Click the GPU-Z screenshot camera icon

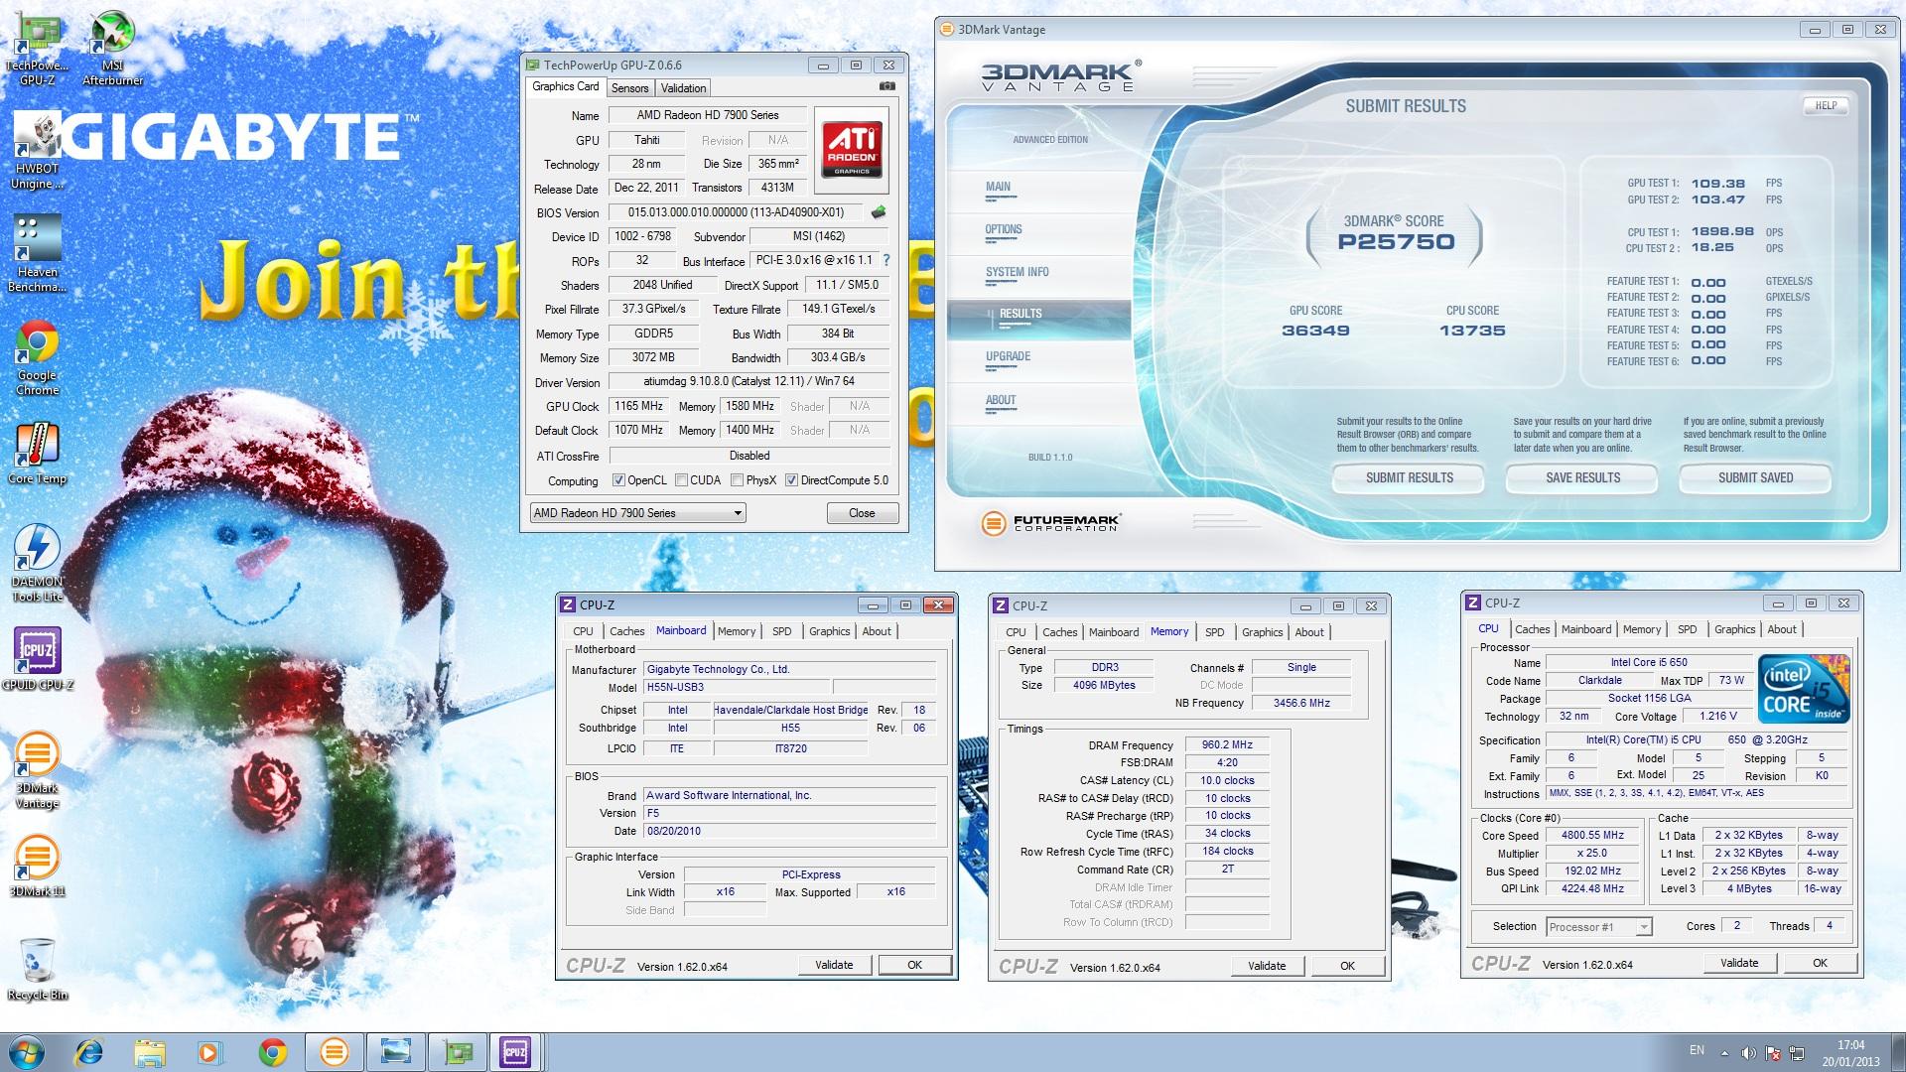pos(887,87)
